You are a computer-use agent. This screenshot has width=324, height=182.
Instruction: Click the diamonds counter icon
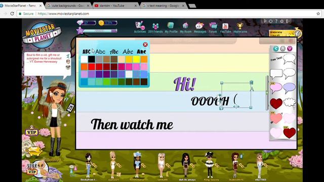(80, 22)
